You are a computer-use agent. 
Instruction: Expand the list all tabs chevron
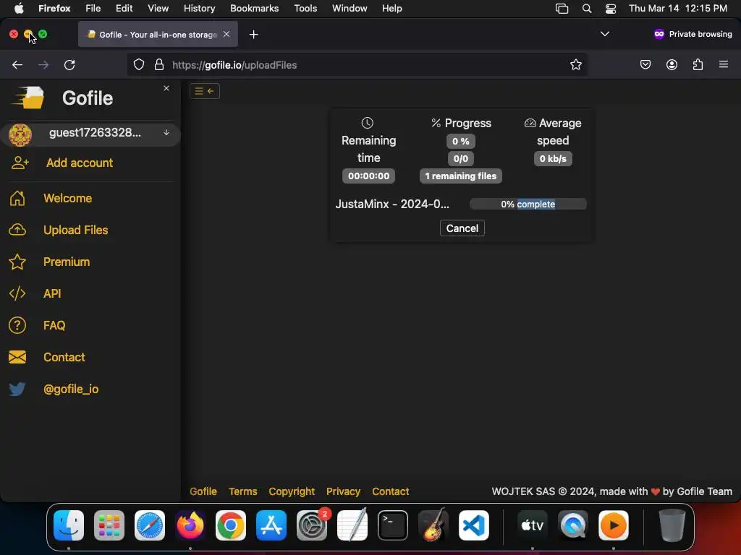pos(604,34)
